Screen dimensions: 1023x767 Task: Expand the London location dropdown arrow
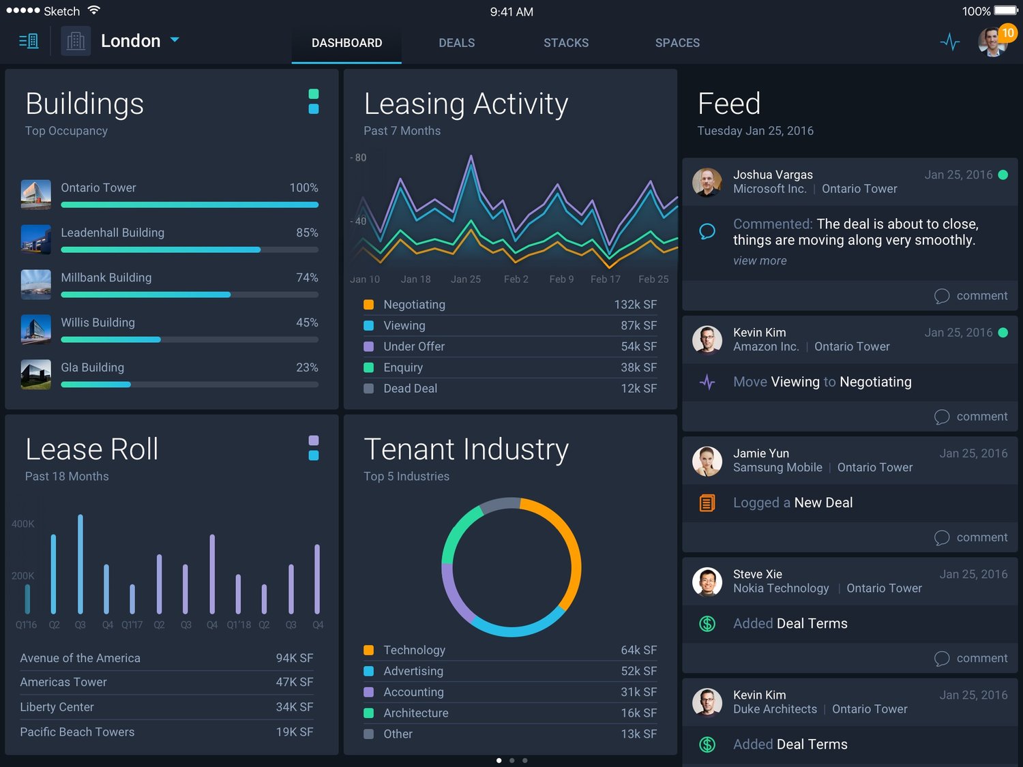click(175, 40)
